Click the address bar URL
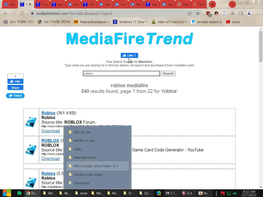Viewport: 263px width, 197px height. click(x=74, y=14)
